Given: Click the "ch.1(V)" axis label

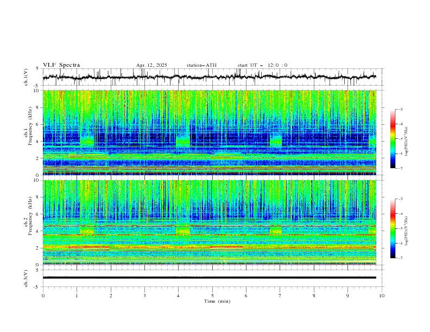Looking at the screenshot, I should [26, 77].
